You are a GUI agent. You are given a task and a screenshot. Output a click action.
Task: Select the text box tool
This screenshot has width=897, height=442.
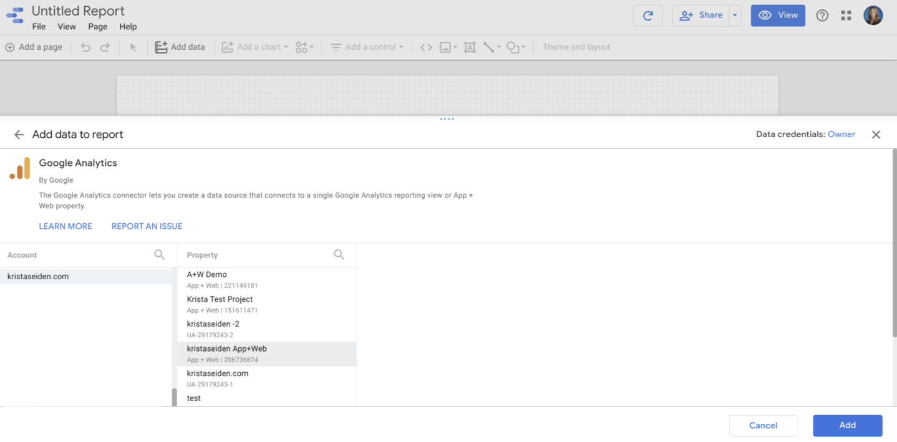click(x=470, y=47)
